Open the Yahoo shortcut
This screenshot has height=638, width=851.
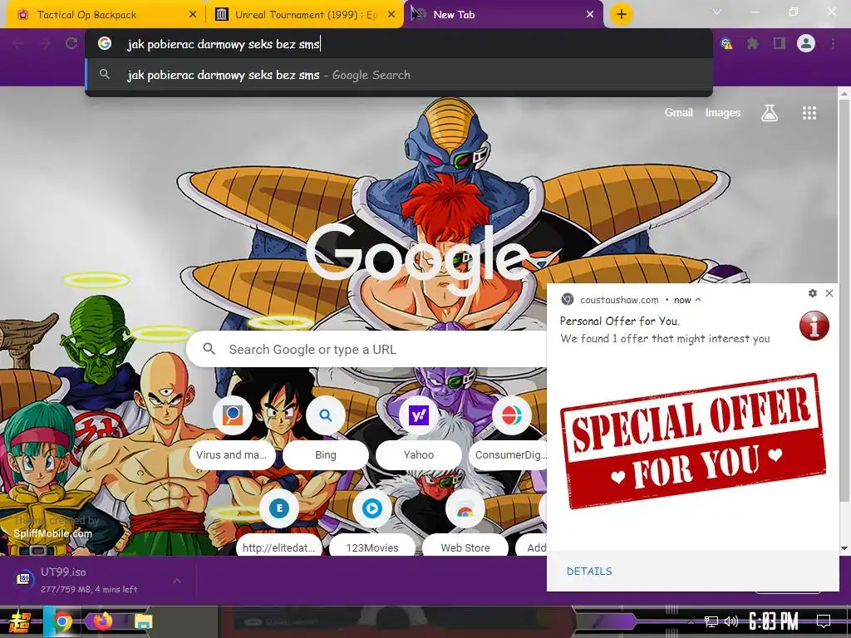419,433
